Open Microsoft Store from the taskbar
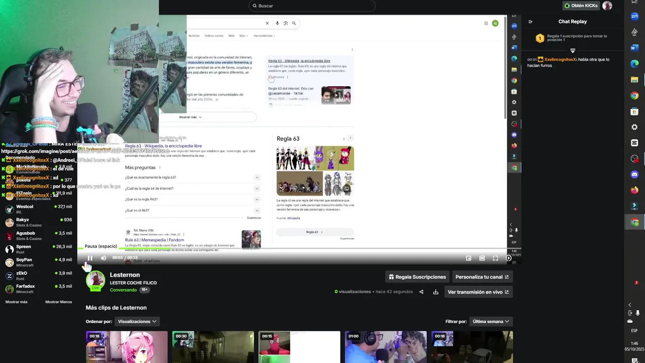Viewport: 645px width, 363px height. (x=634, y=111)
